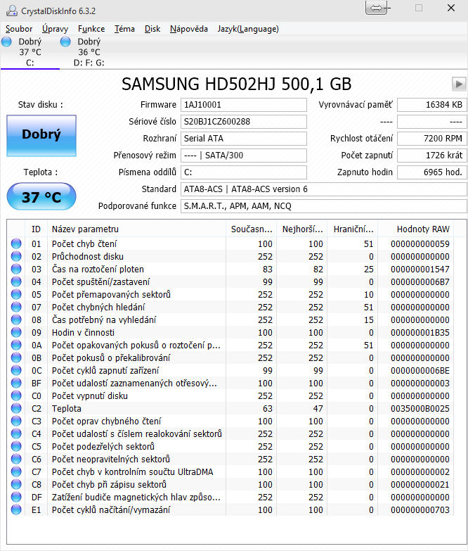Open the Nápověda menu
The image size is (468, 551).
[188, 29]
